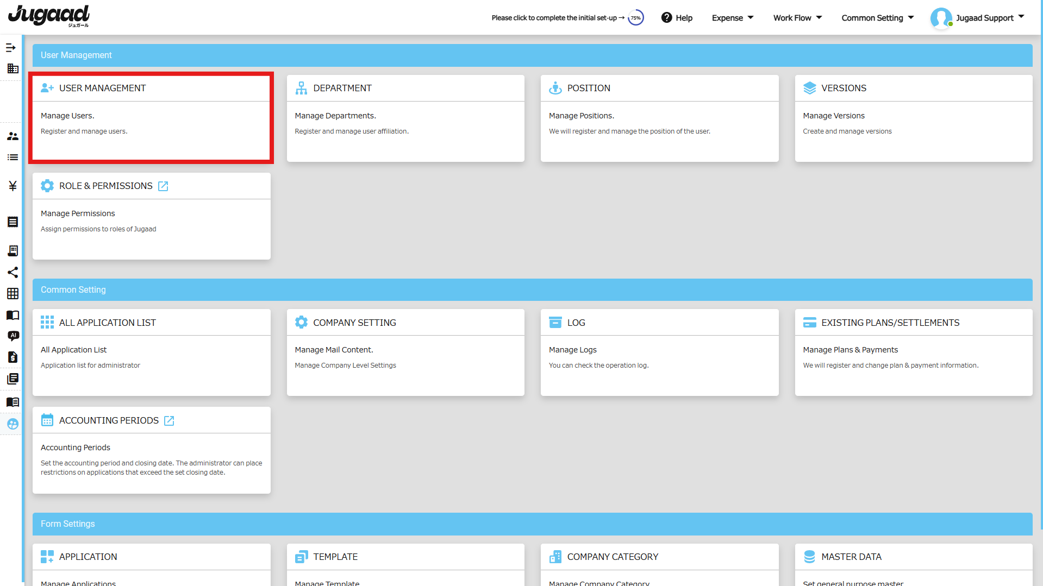Click the Accounting Periods calendar icon

(47, 420)
